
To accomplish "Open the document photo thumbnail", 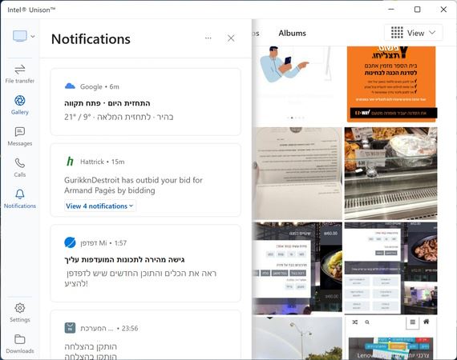I will (297, 174).
